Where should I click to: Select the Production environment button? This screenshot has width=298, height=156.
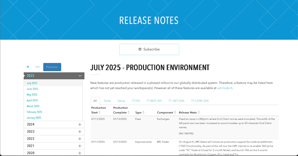[x=52, y=67]
